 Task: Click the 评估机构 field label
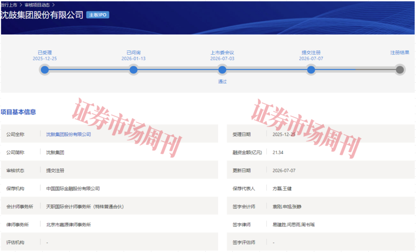[x=15, y=242]
